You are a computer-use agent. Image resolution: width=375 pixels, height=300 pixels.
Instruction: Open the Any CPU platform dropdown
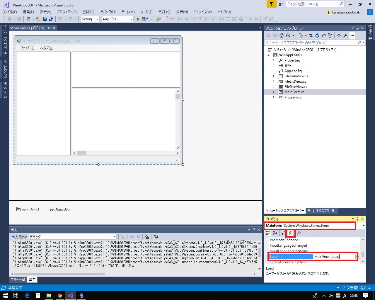[131, 19]
